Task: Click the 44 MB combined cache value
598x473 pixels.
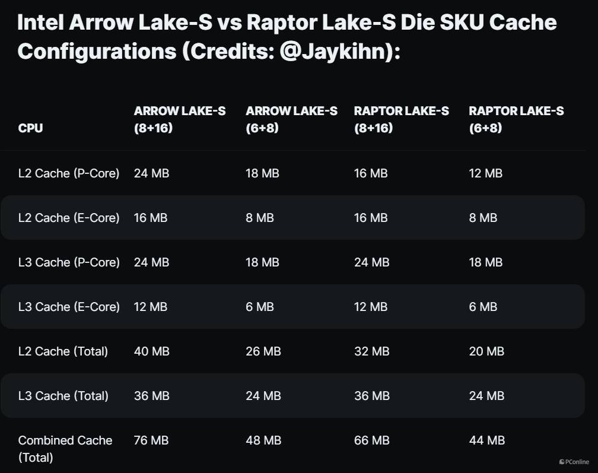Action: (x=486, y=440)
